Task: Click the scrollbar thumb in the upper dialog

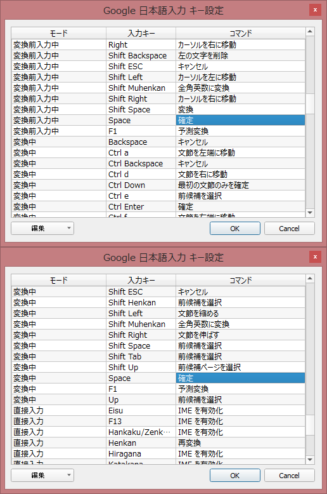Action: coord(310,103)
